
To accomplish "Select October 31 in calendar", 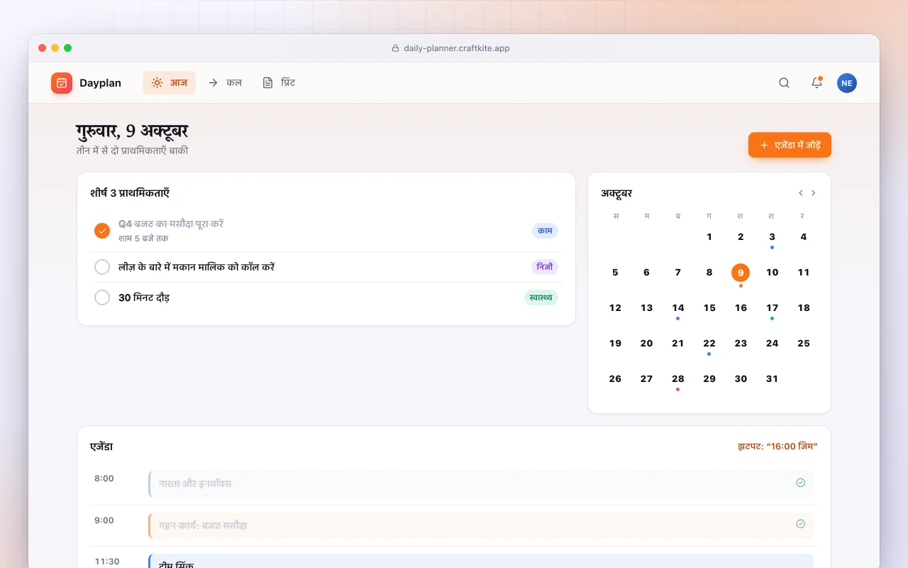I will click(772, 379).
